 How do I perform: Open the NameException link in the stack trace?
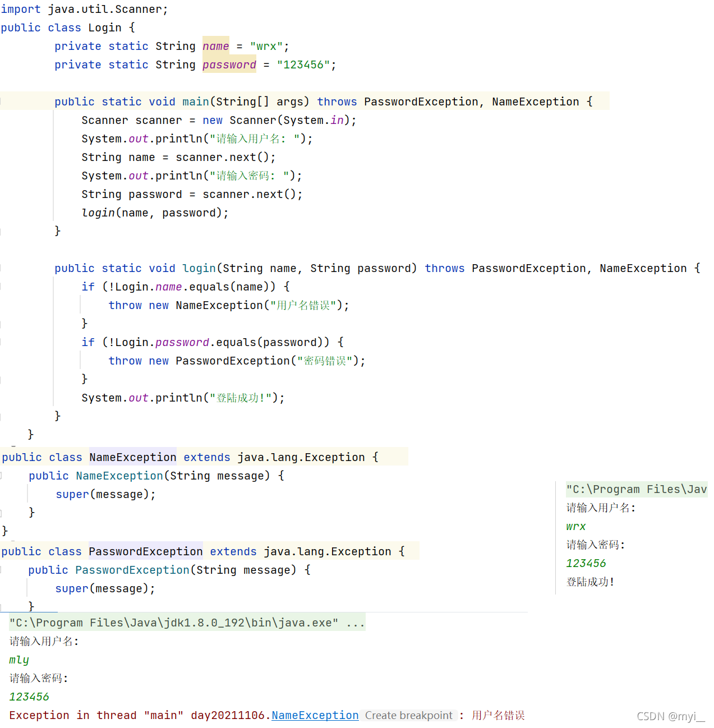(315, 715)
